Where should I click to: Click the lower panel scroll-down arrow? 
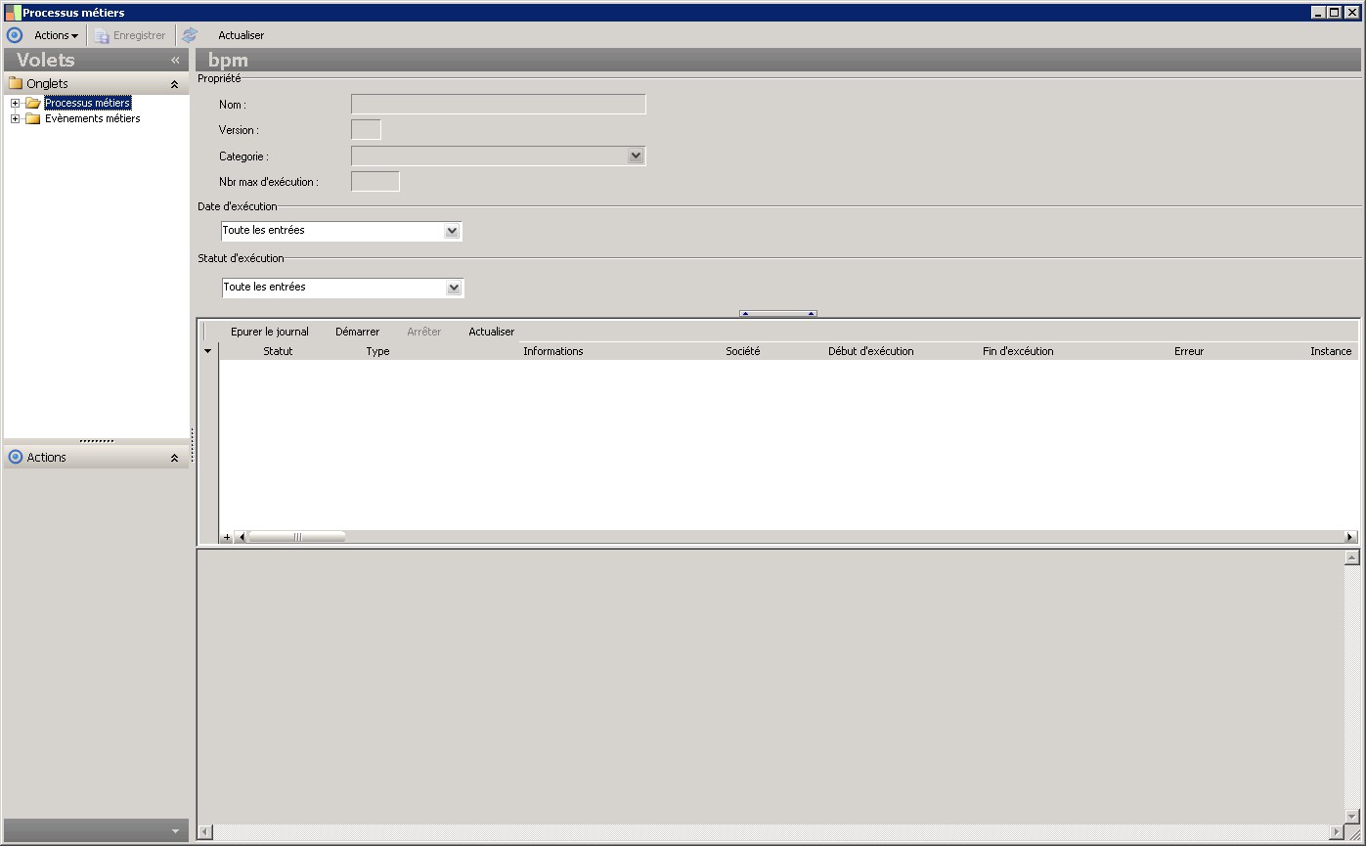click(x=1351, y=817)
